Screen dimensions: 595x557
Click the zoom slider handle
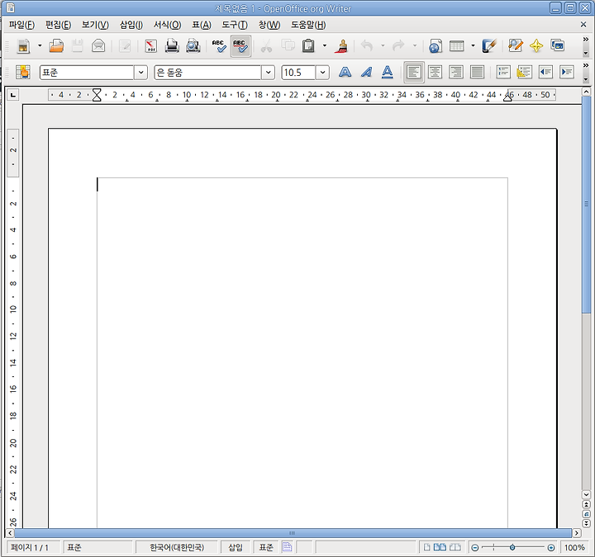512,548
